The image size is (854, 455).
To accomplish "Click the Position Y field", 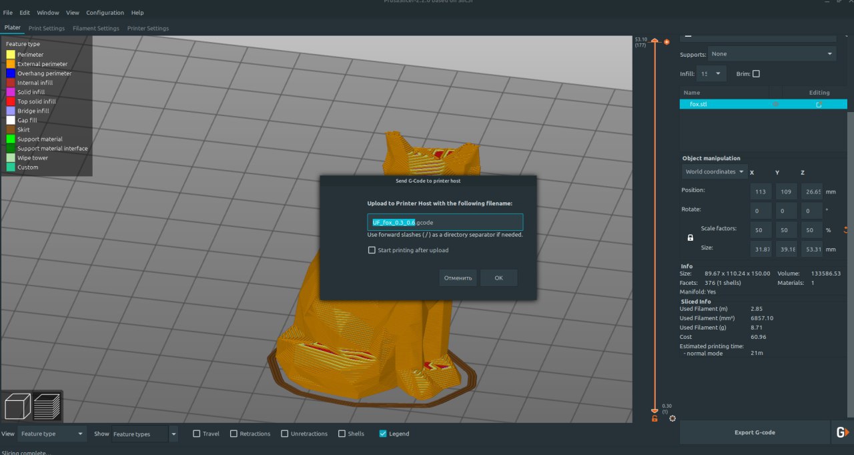I will [x=786, y=191].
